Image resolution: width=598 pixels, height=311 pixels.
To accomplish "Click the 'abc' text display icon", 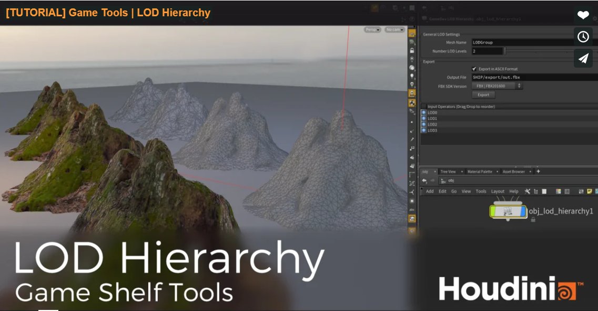I will 412,209.
